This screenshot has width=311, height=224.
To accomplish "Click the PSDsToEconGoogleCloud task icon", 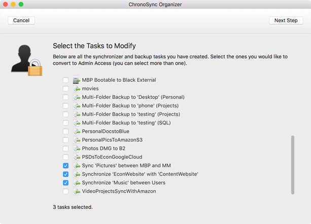I will point(77,157).
